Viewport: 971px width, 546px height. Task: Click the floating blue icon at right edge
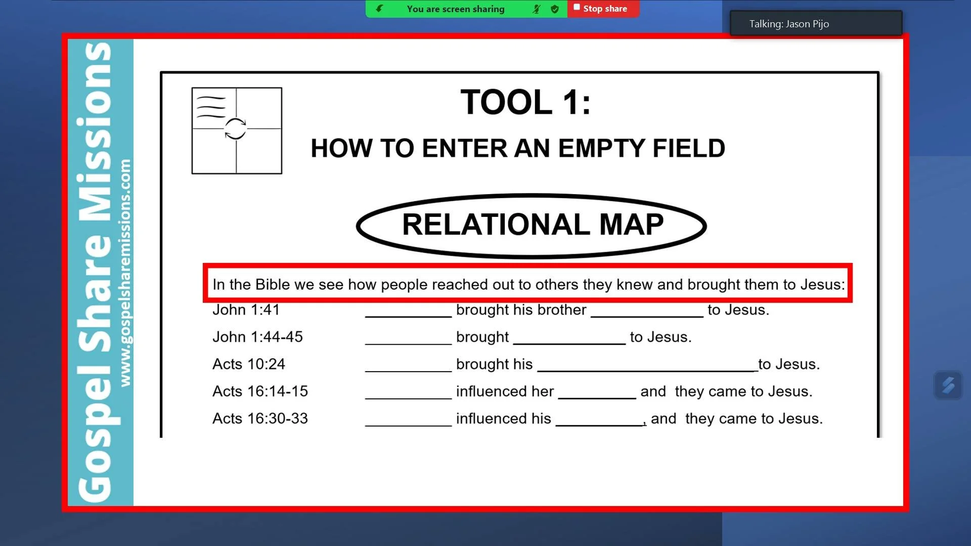[x=948, y=386]
